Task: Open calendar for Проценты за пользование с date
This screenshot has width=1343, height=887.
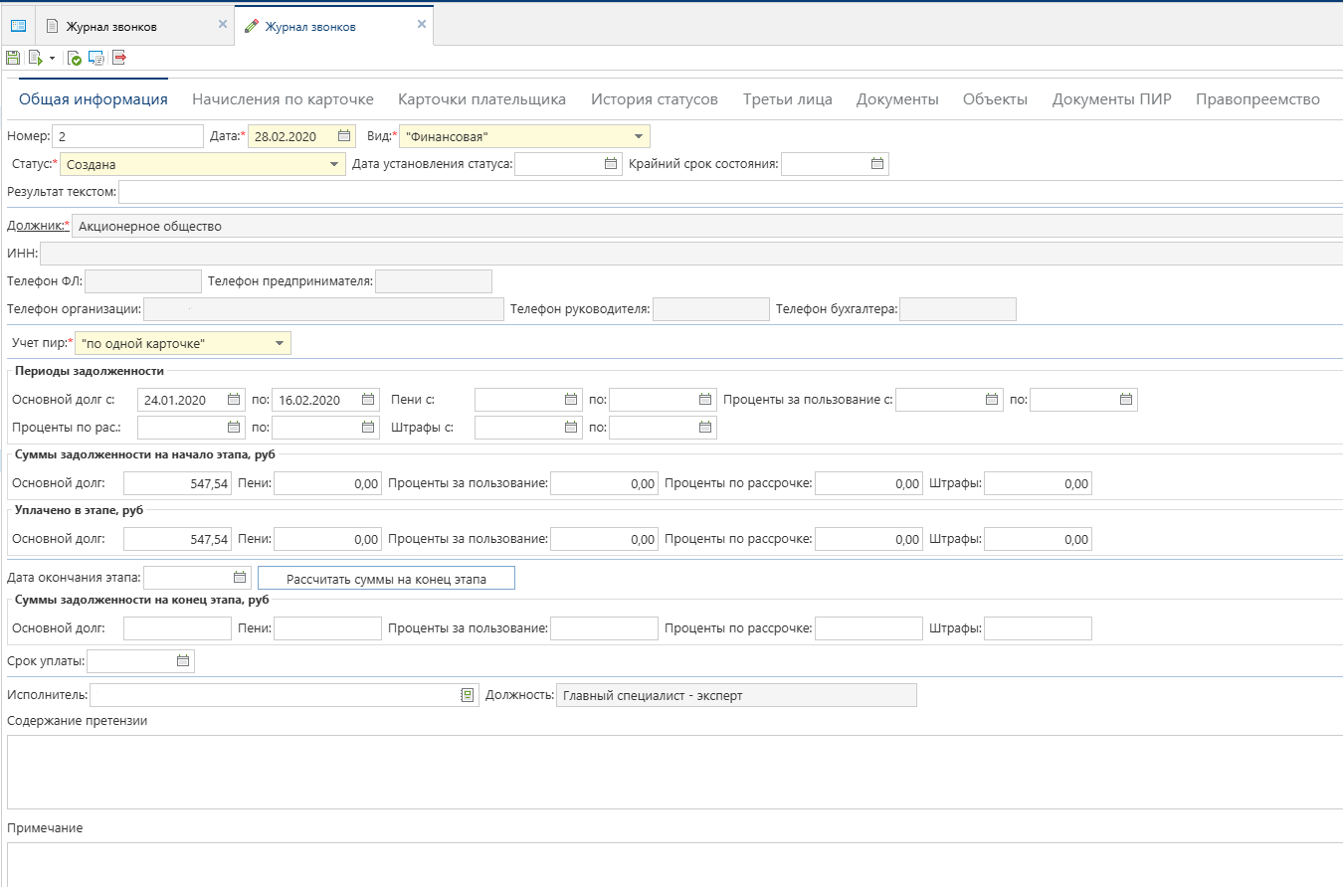Action: coord(992,400)
